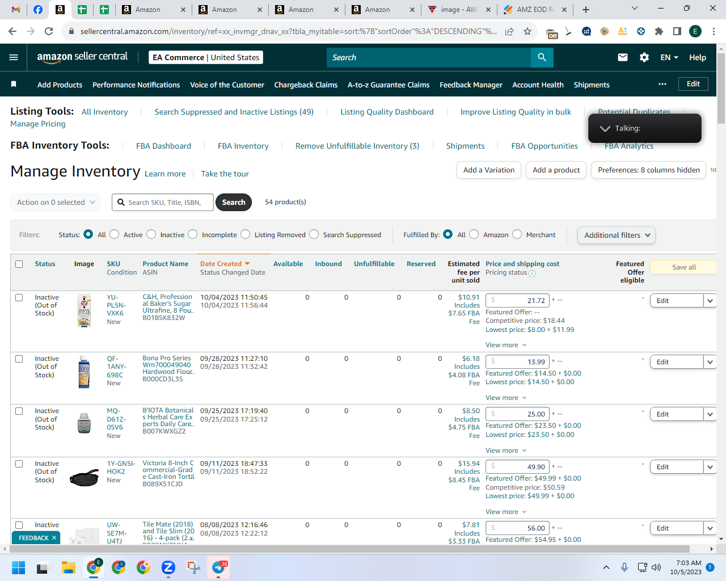Open Edit dropdown arrow for Bona row
The image size is (726, 581).
point(710,362)
